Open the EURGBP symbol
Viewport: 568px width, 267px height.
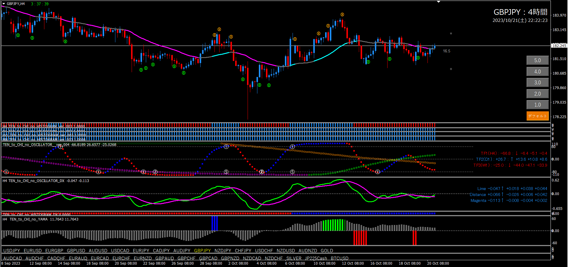tap(54, 251)
